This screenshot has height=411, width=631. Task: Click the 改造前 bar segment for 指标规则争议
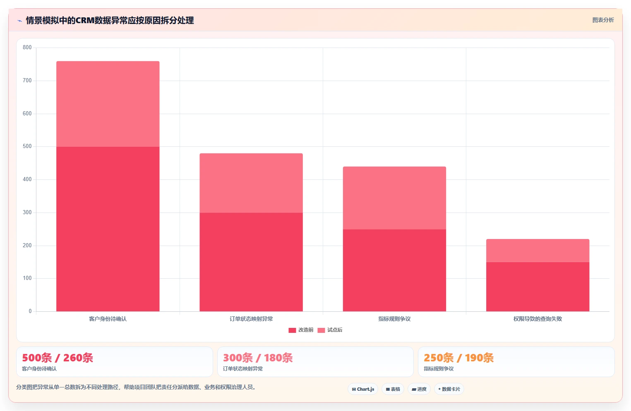pyautogui.click(x=394, y=270)
